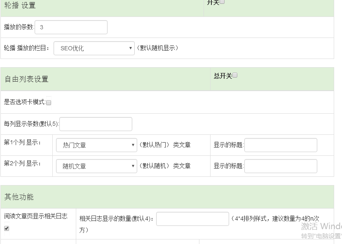Check the 是否选项卡模式 checkbox

[49, 102]
